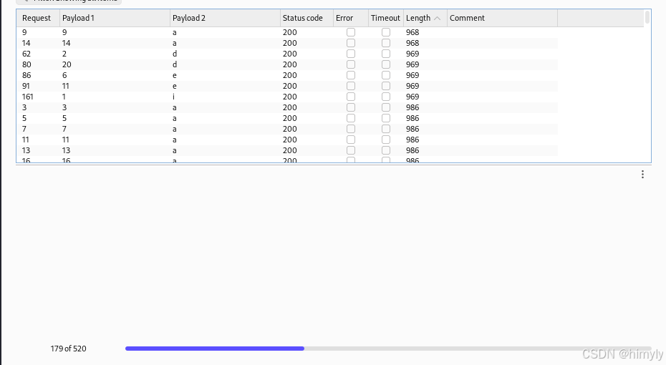Image resolution: width=666 pixels, height=365 pixels.
Task: Select the request number 161 cell
Action: 28,97
